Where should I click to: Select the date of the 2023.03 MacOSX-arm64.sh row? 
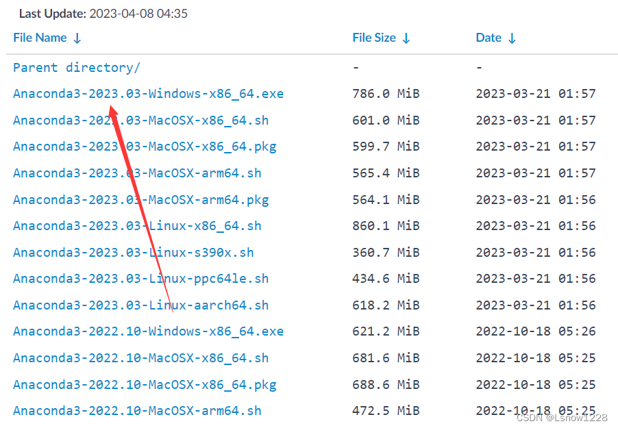tap(536, 173)
